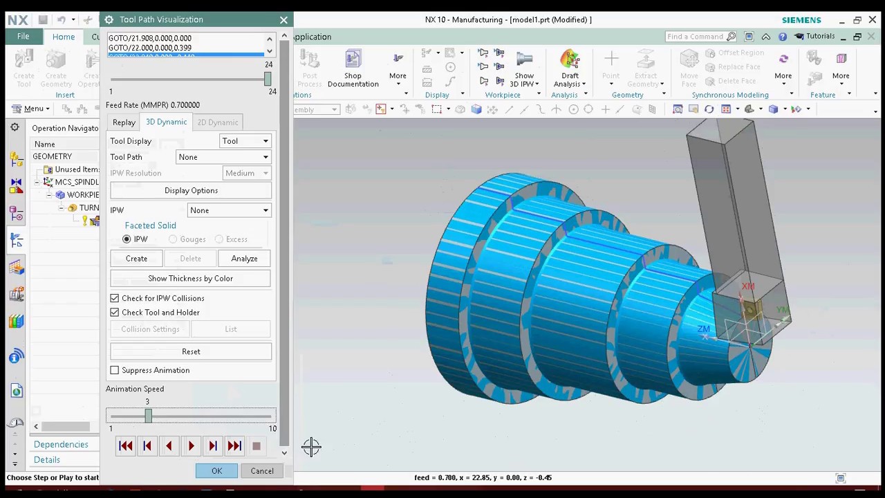Rewind to previous operation in playback controls

[126, 446]
